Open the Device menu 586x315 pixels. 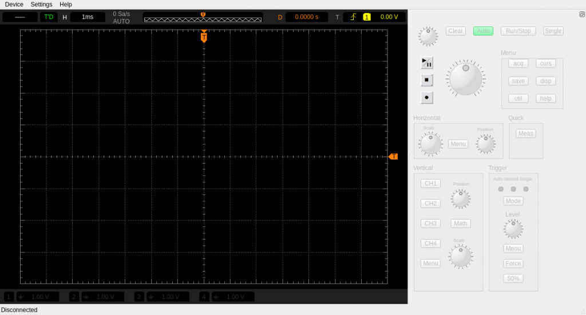pos(14,5)
